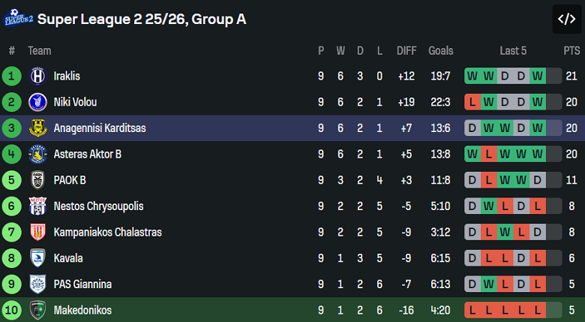Image resolution: width=585 pixels, height=322 pixels.
Task: Click Niki Volou's first loss badge
Action: pyautogui.click(x=472, y=102)
